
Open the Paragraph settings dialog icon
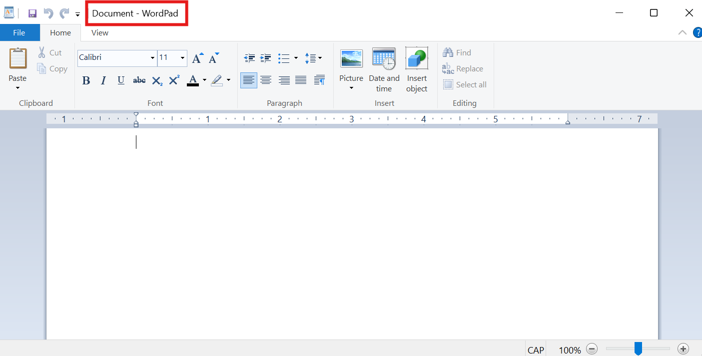click(x=320, y=80)
